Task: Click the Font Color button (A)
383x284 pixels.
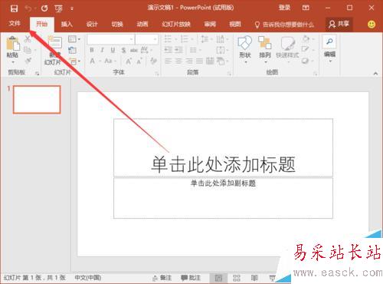Action: point(93,61)
